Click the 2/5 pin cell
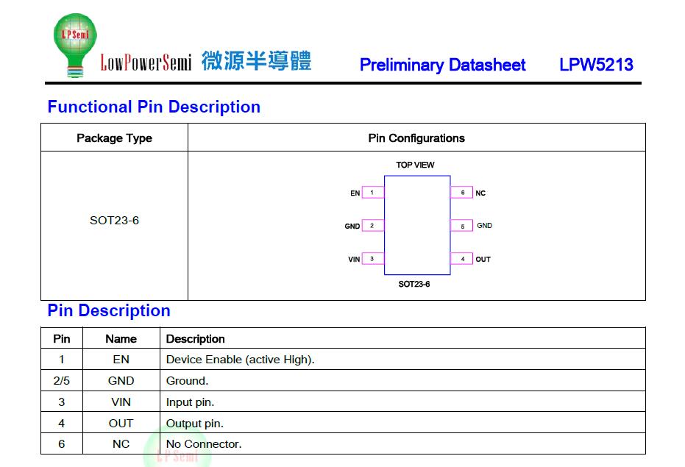Viewport: 685px width, 467px height. point(62,380)
